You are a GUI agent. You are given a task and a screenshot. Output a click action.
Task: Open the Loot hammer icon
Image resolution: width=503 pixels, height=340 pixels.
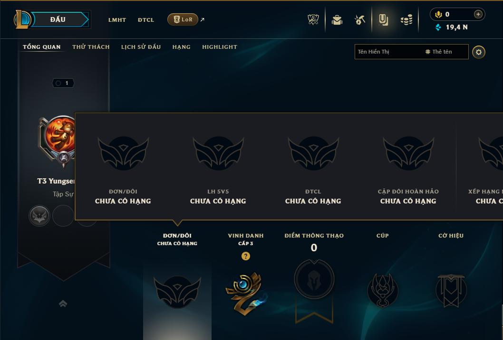[360, 20]
